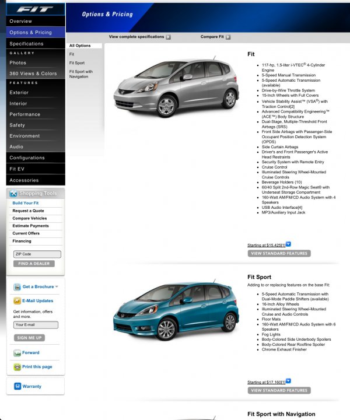Click the Print this page printer icon
Image resolution: width=350 pixels, height=420 pixels.
(17, 367)
